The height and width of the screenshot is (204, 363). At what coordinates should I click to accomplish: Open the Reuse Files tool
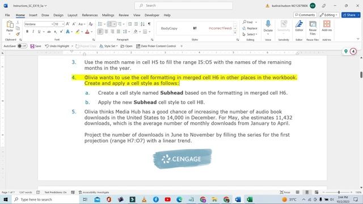pos(313,27)
